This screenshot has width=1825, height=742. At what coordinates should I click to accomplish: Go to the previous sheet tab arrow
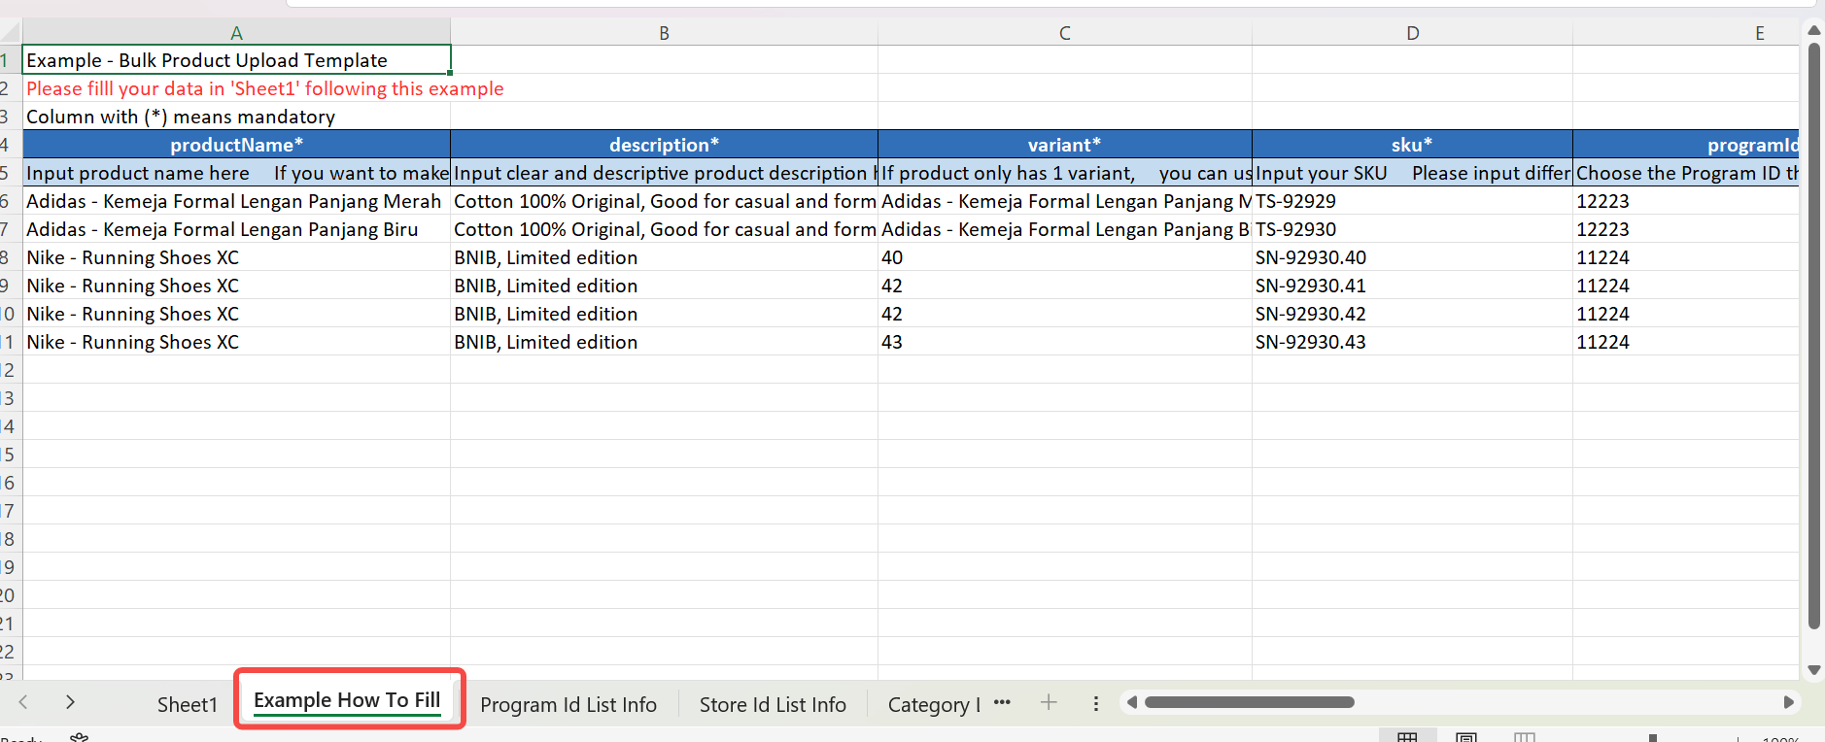[23, 702]
